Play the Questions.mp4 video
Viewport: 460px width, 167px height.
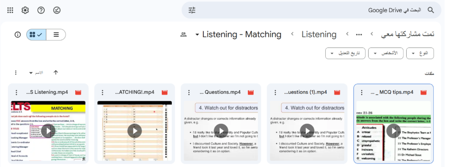tap(221, 131)
